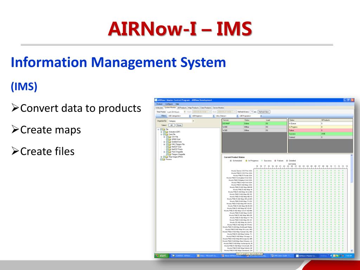Expand the Animation (GIF) tree node
The width and height of the screenshot is (360, 270).
click(x=161, y=132)
